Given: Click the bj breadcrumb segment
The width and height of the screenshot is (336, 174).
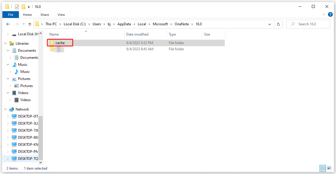Looking at the screenshot, I should [x=109, y=24].
